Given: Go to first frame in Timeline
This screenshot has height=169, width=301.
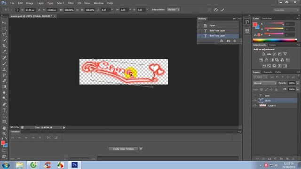Looking at the screenshot, I should 12,138.
